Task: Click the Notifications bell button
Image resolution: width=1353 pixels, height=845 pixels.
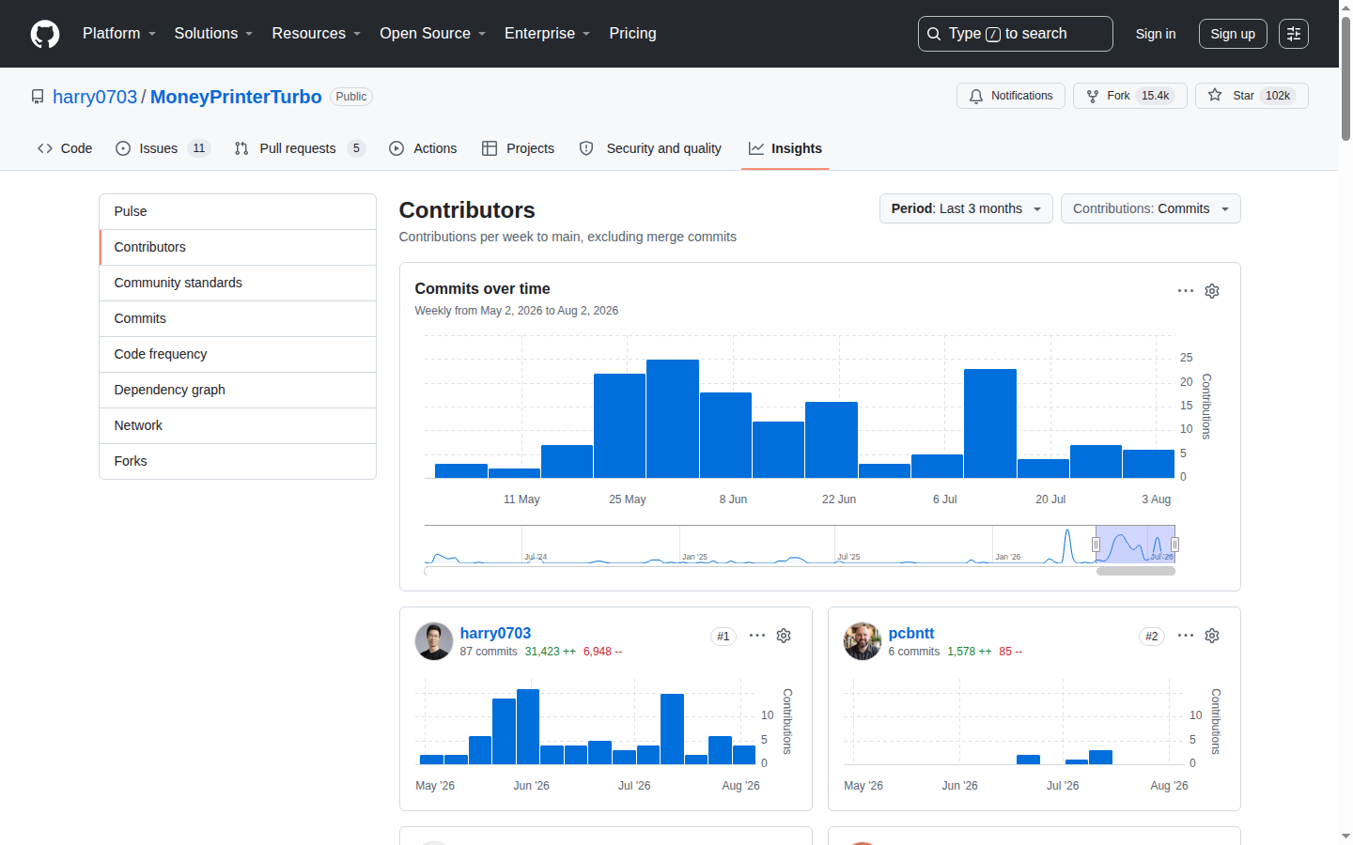Action: coord(1011,96)
